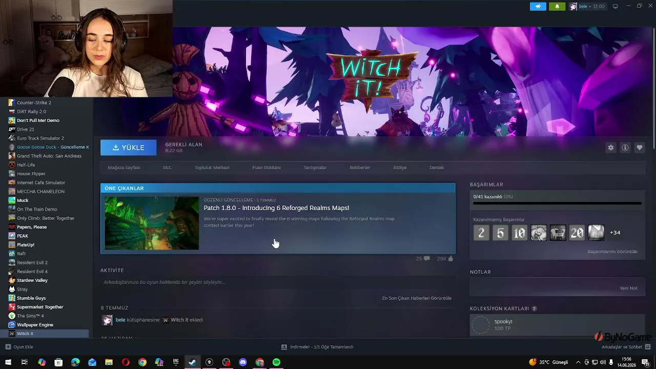Show hidden system tray icons chevron
Screen dimensions: 656x369
point(579,362)
